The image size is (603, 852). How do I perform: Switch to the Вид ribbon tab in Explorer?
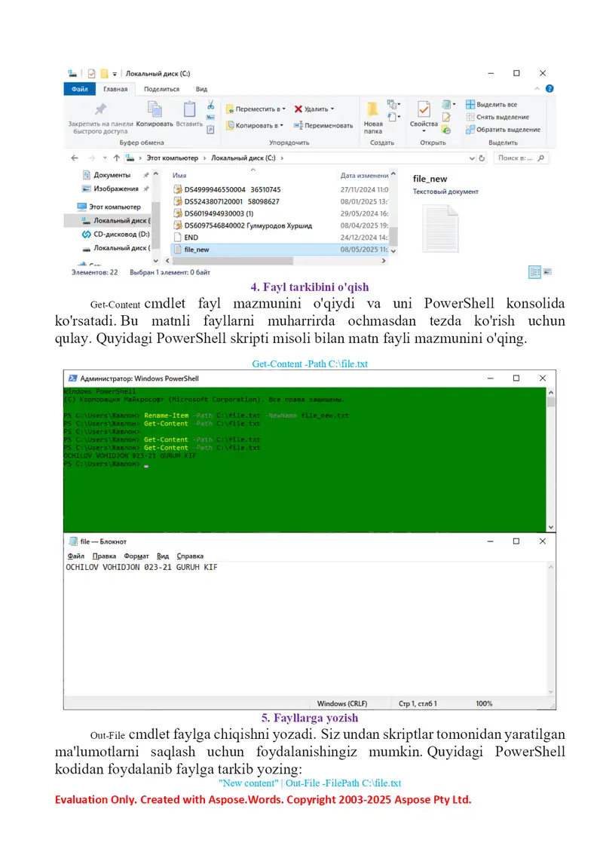[x=201, y=89]
